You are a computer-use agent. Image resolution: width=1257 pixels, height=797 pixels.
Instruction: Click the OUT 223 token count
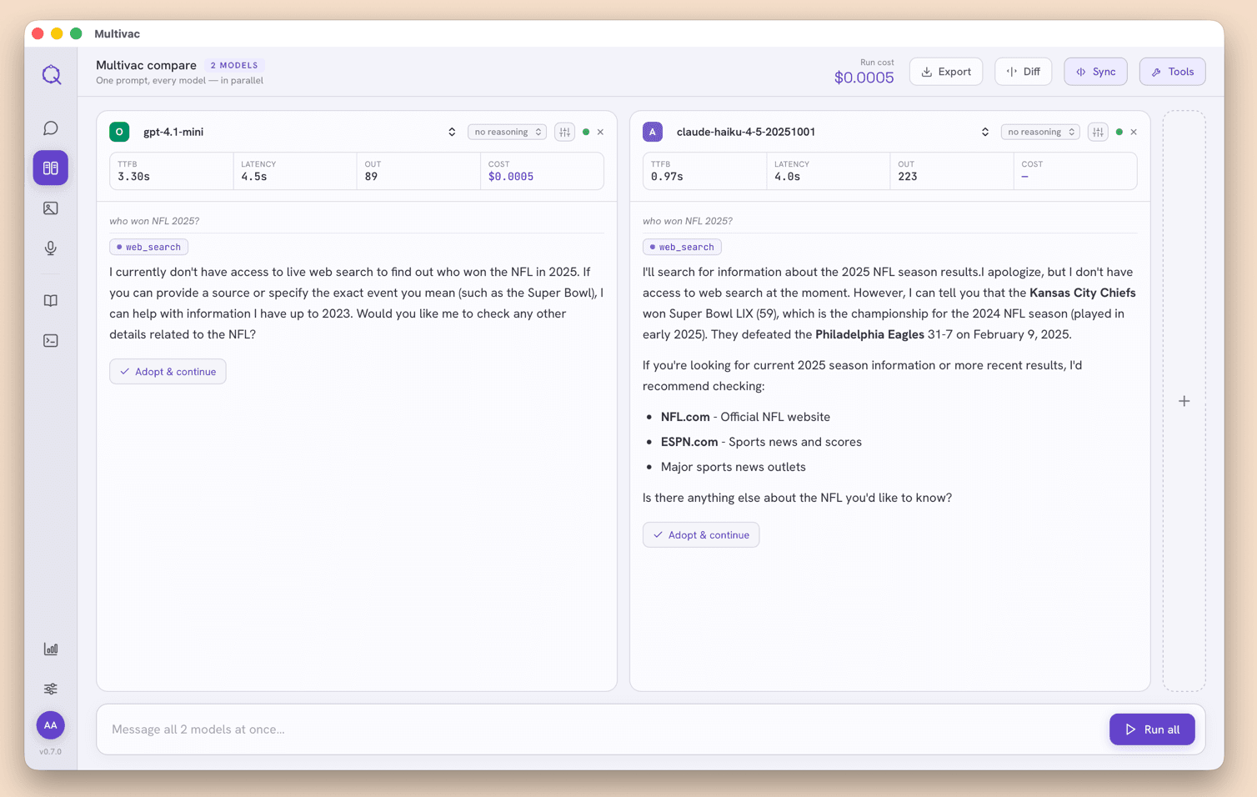(908, 177)
